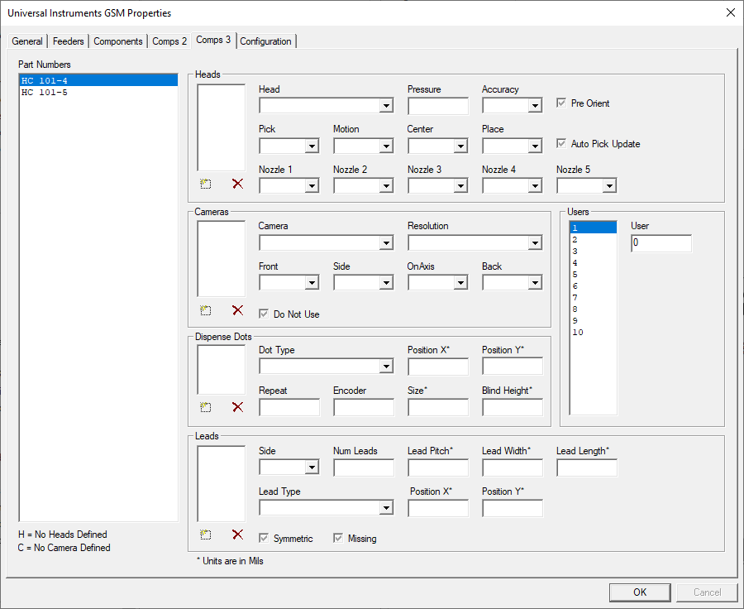Switch to the Feeders tab
The image size is (744, 609).
click(68, 41)
